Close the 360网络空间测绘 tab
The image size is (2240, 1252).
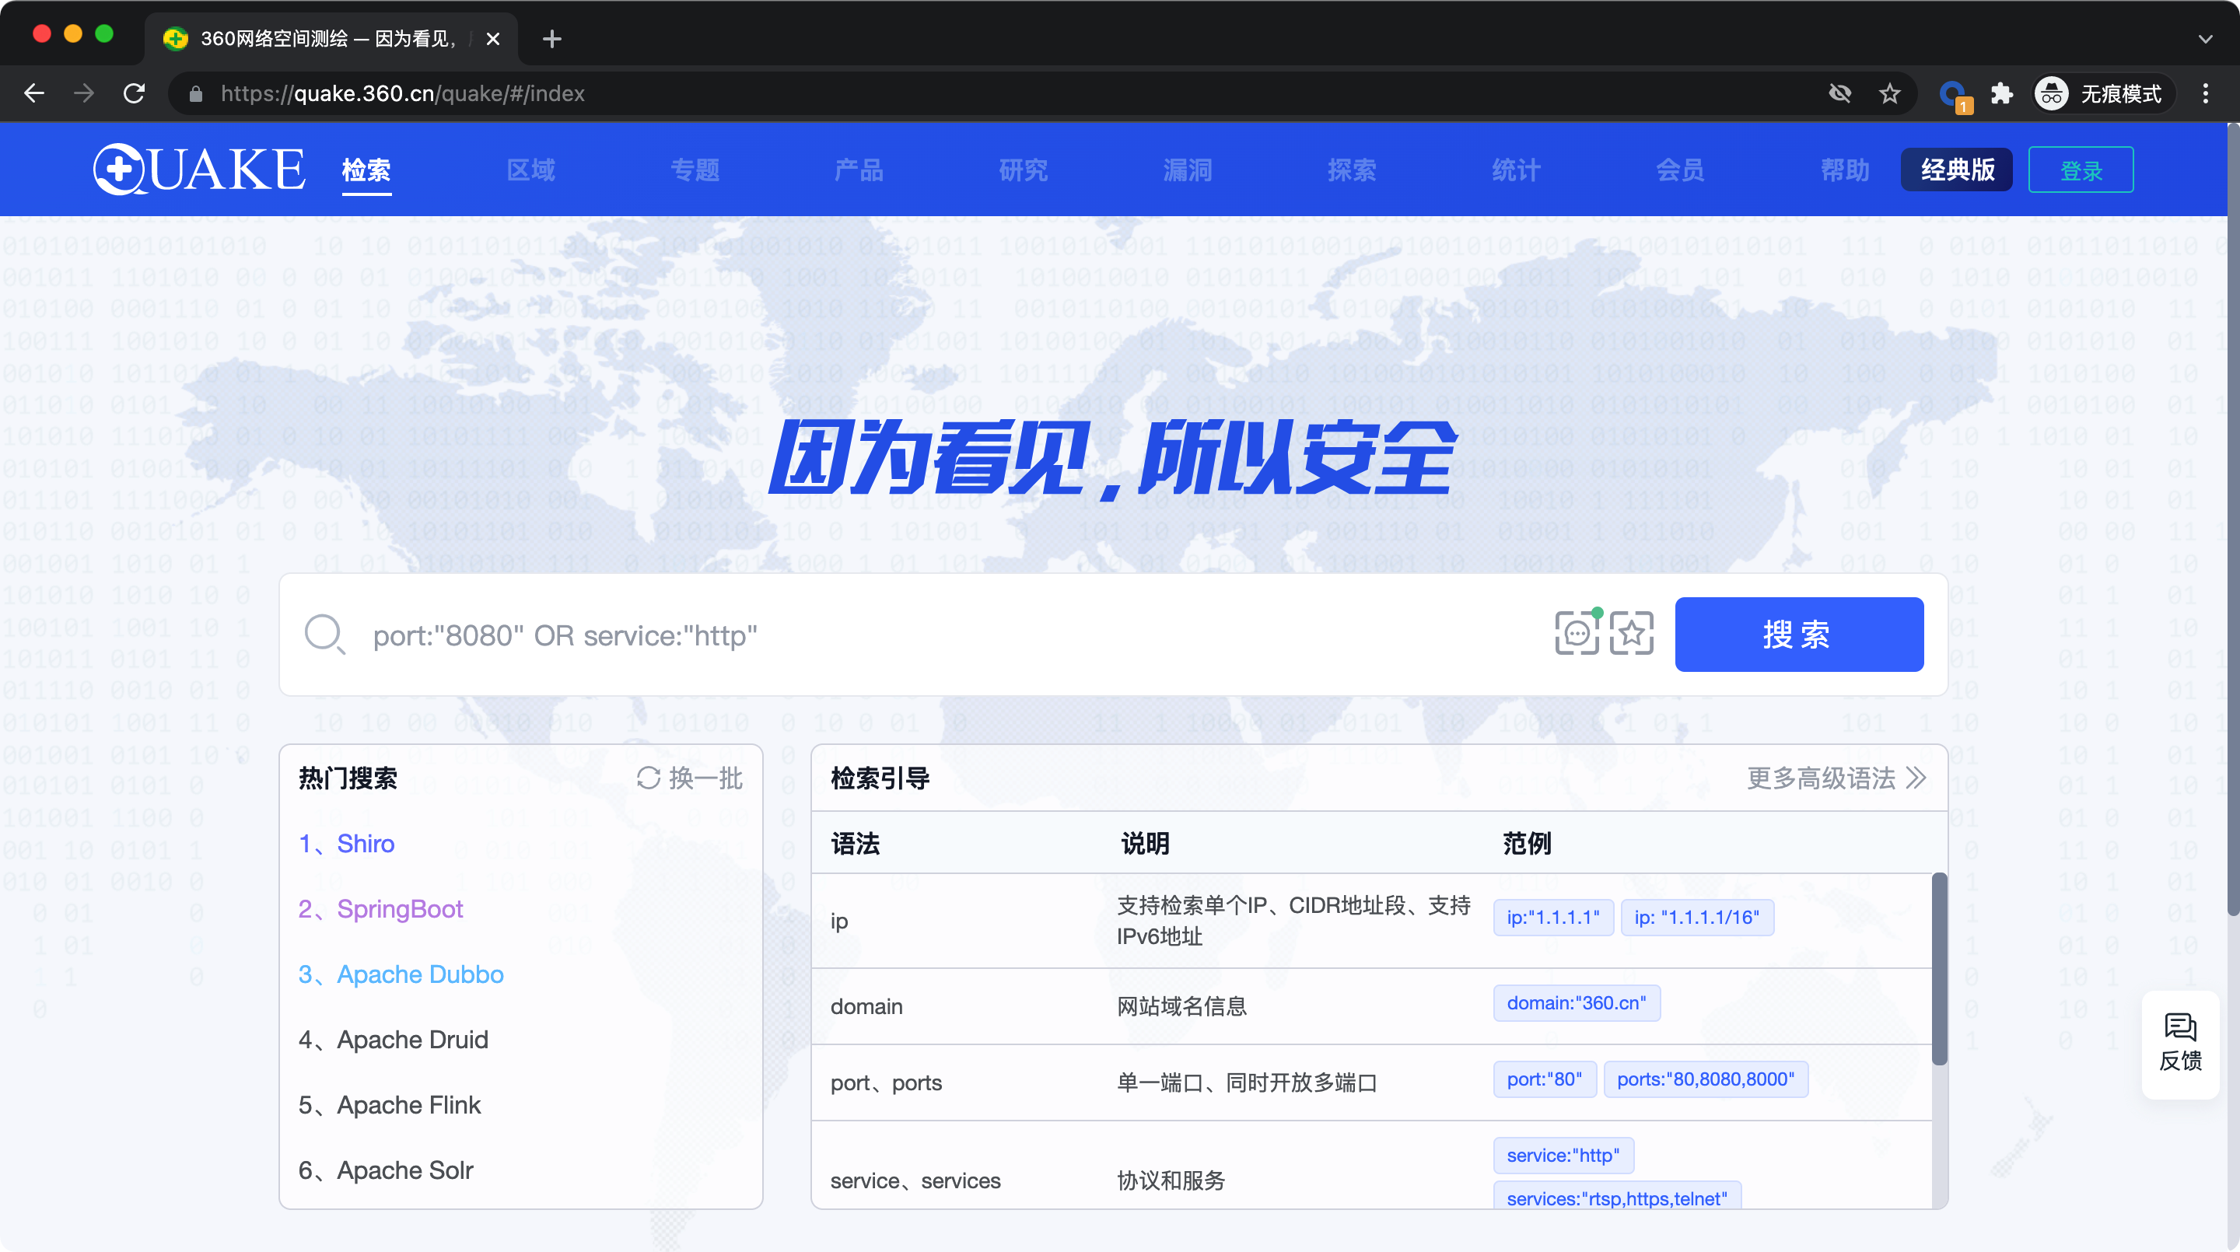coord(493,38)
